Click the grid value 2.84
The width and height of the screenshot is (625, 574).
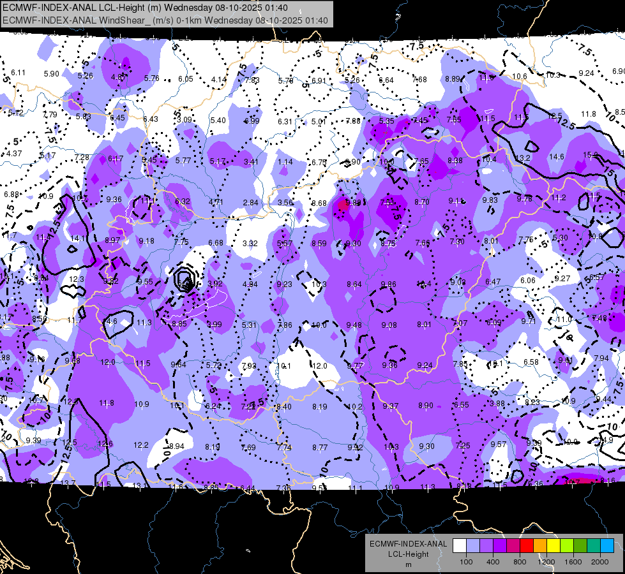(x=251, y=203)
